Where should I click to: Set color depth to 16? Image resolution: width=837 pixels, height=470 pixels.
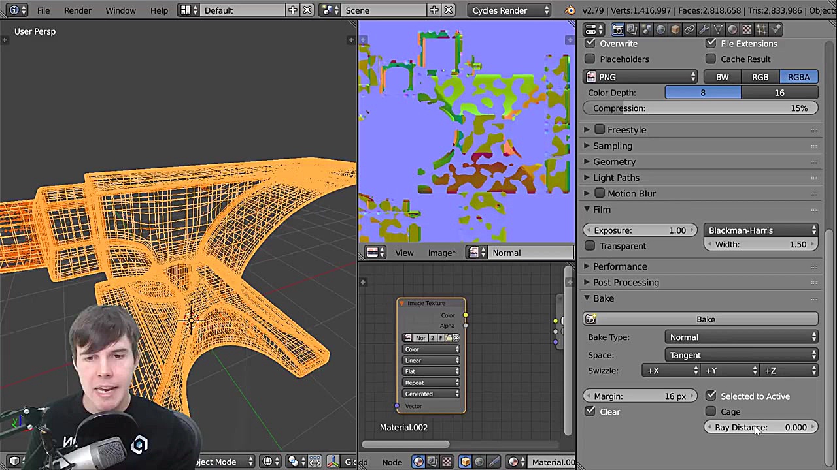pyautogui.click(x=780, y=93)
